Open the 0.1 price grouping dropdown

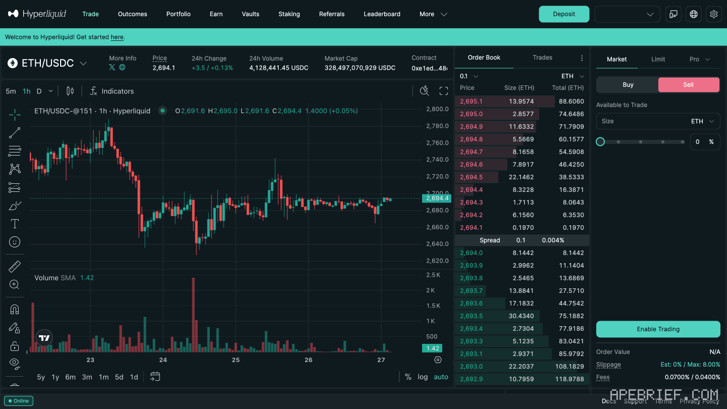[469, 76]
